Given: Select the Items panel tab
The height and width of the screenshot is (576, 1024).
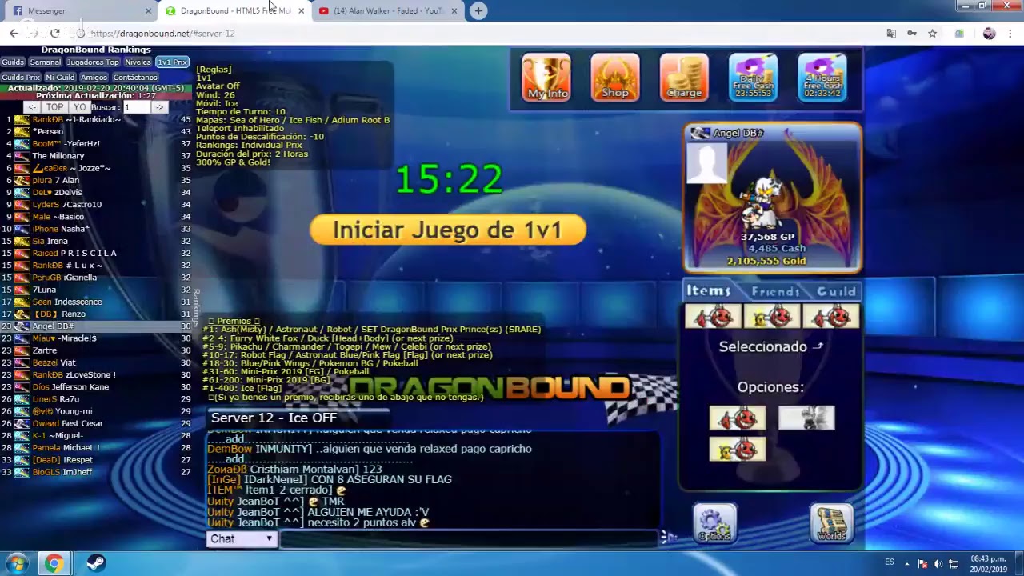Looking at the screenshot, I should tap(709, 290).
